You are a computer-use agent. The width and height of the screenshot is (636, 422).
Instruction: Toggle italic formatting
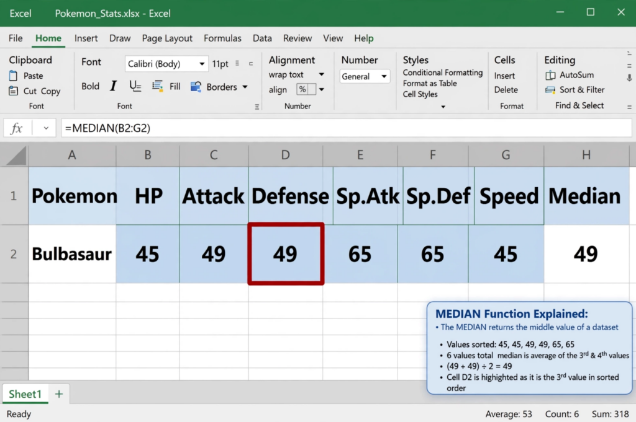click(x=113, y=86)
